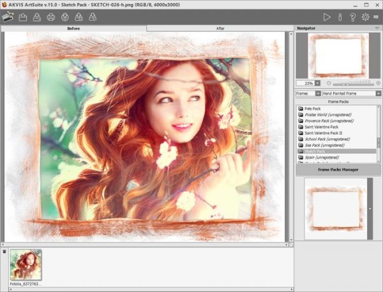Viewport: 383px width, 292px height.
Task: Click the trash icon beside the filmstrip
Action: (4, 251)
